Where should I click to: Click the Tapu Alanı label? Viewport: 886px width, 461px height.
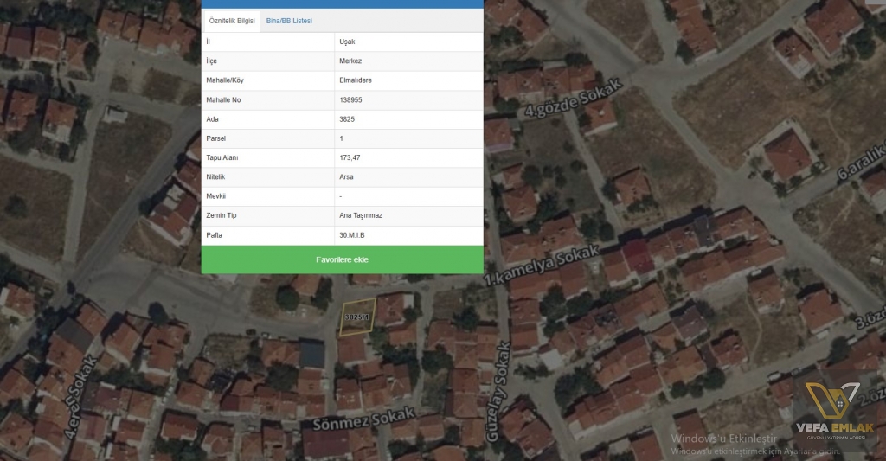click(x=222, y=157)
